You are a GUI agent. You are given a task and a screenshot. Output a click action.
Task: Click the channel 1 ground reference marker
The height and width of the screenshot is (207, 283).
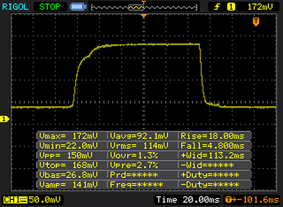(x=5, y=119)
